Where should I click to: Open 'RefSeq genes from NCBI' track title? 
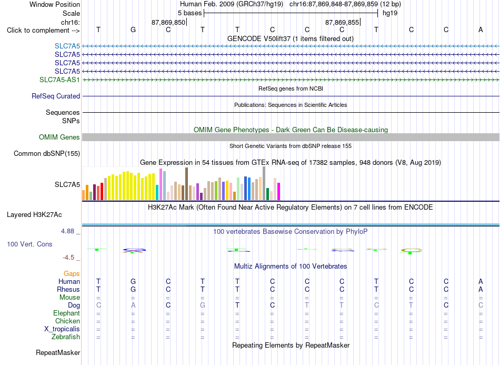click(x=291, y=88)
